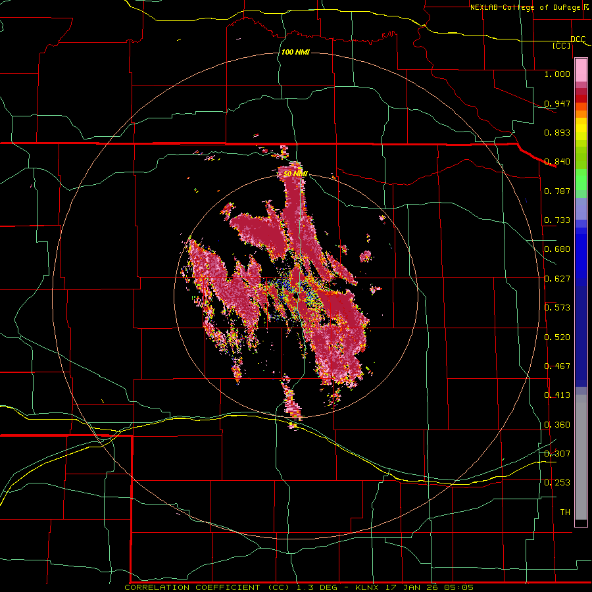Click the 0.307 legend value
This screenshot has height=592, width=592.
tap(557, 454)
